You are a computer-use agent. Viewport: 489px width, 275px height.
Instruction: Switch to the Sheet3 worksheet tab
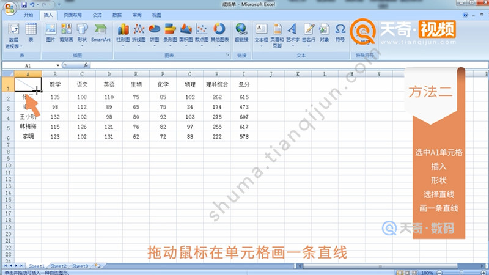click(x=80, y=266)
